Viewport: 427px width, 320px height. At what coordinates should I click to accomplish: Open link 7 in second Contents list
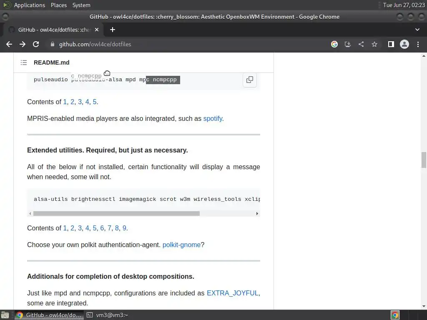coord(109,228)
